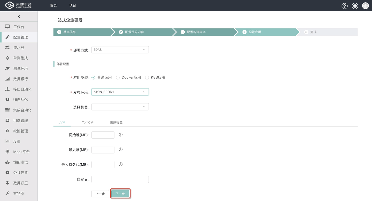The height and width of the screenshot is (201, 372).
Task: Focus the 初始堆(MB) input field
Action: tap(103, 135)
